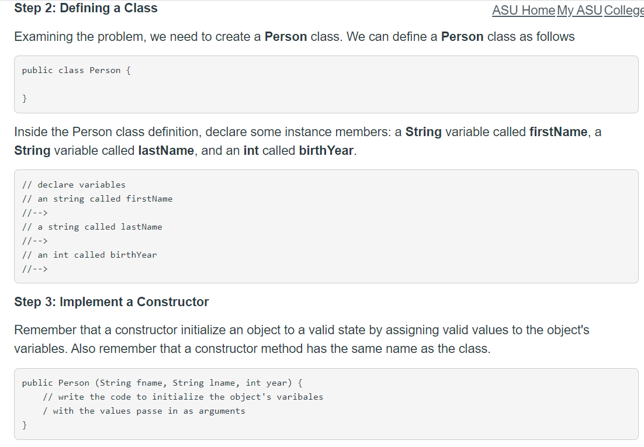Select the bold String label in the instructions
Screen dimensions: 644x447
tap(423, 132)
